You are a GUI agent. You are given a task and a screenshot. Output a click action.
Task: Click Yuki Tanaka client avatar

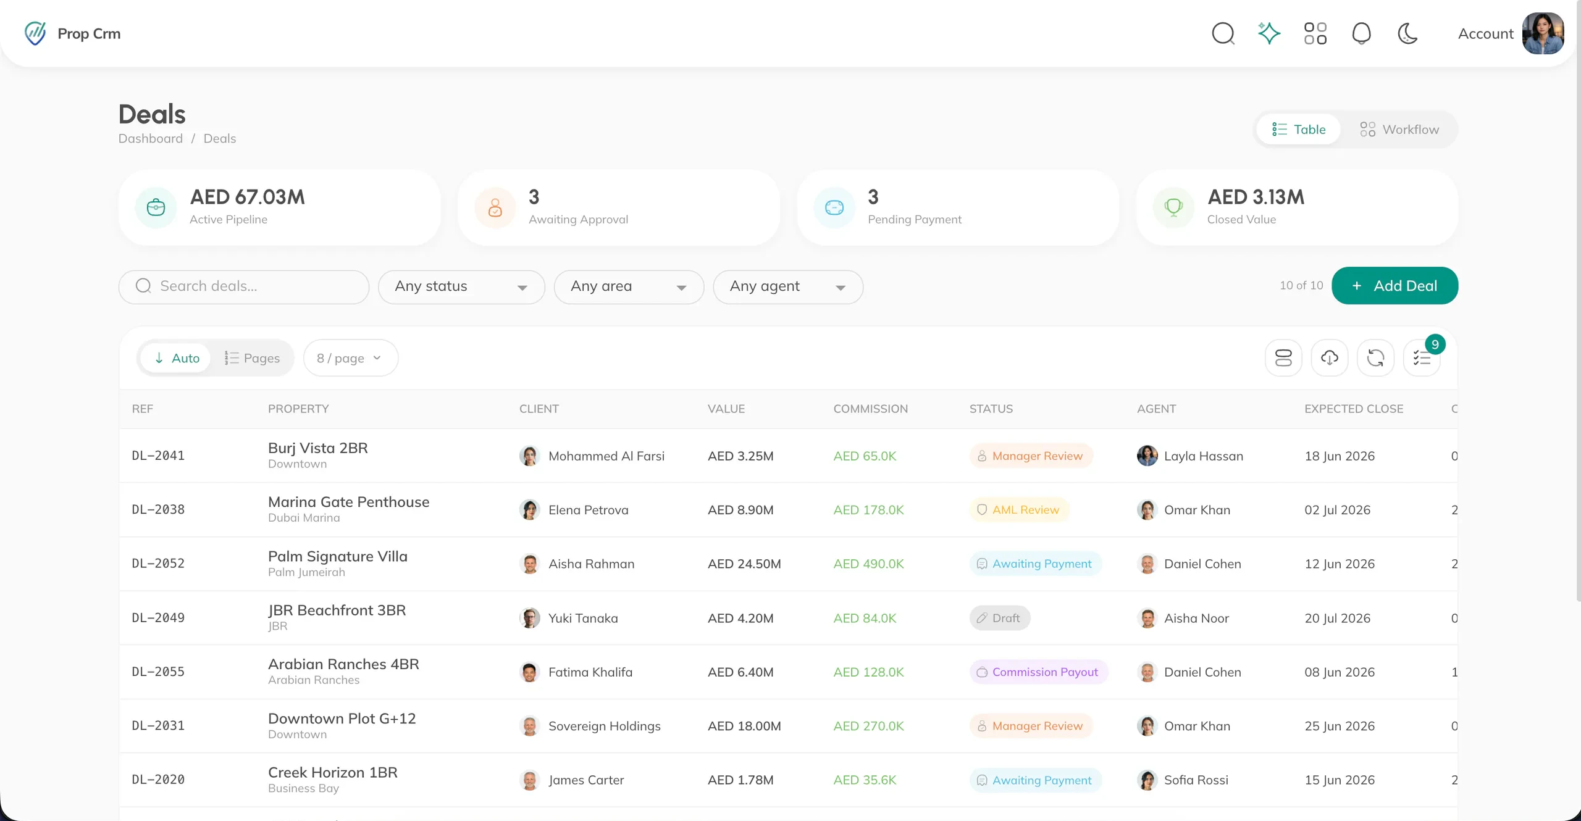coord(529,618)
